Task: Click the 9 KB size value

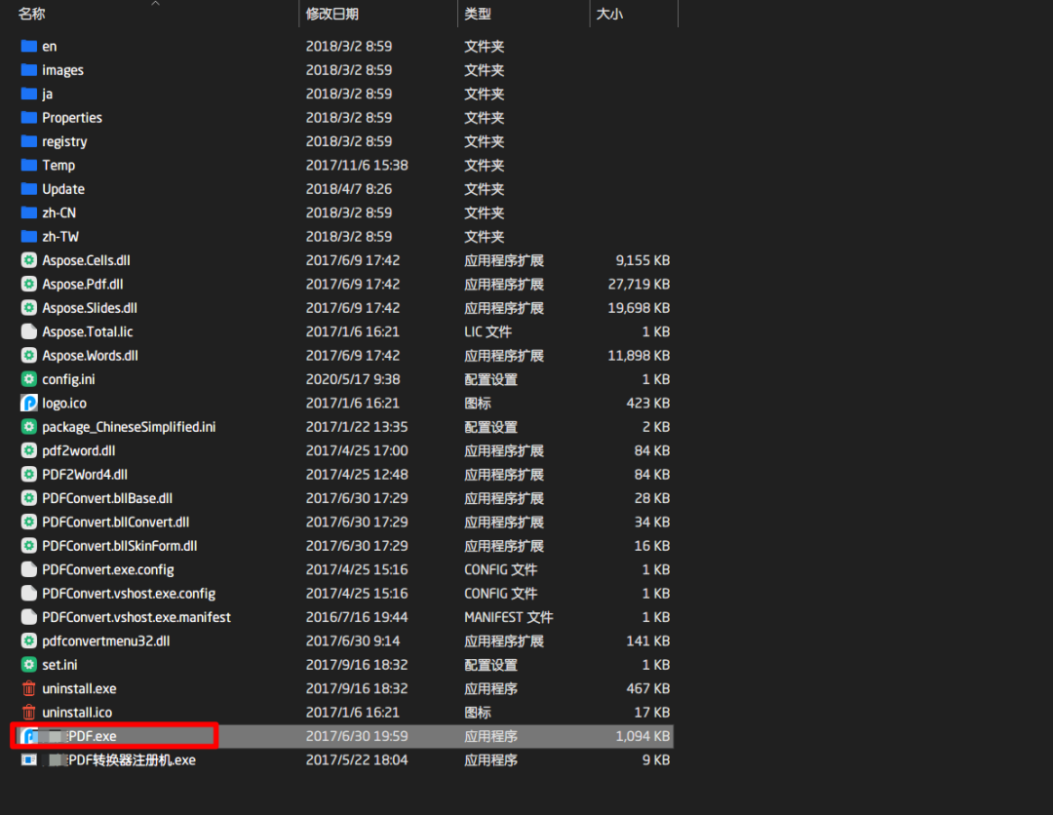Action: pos(656,760)
